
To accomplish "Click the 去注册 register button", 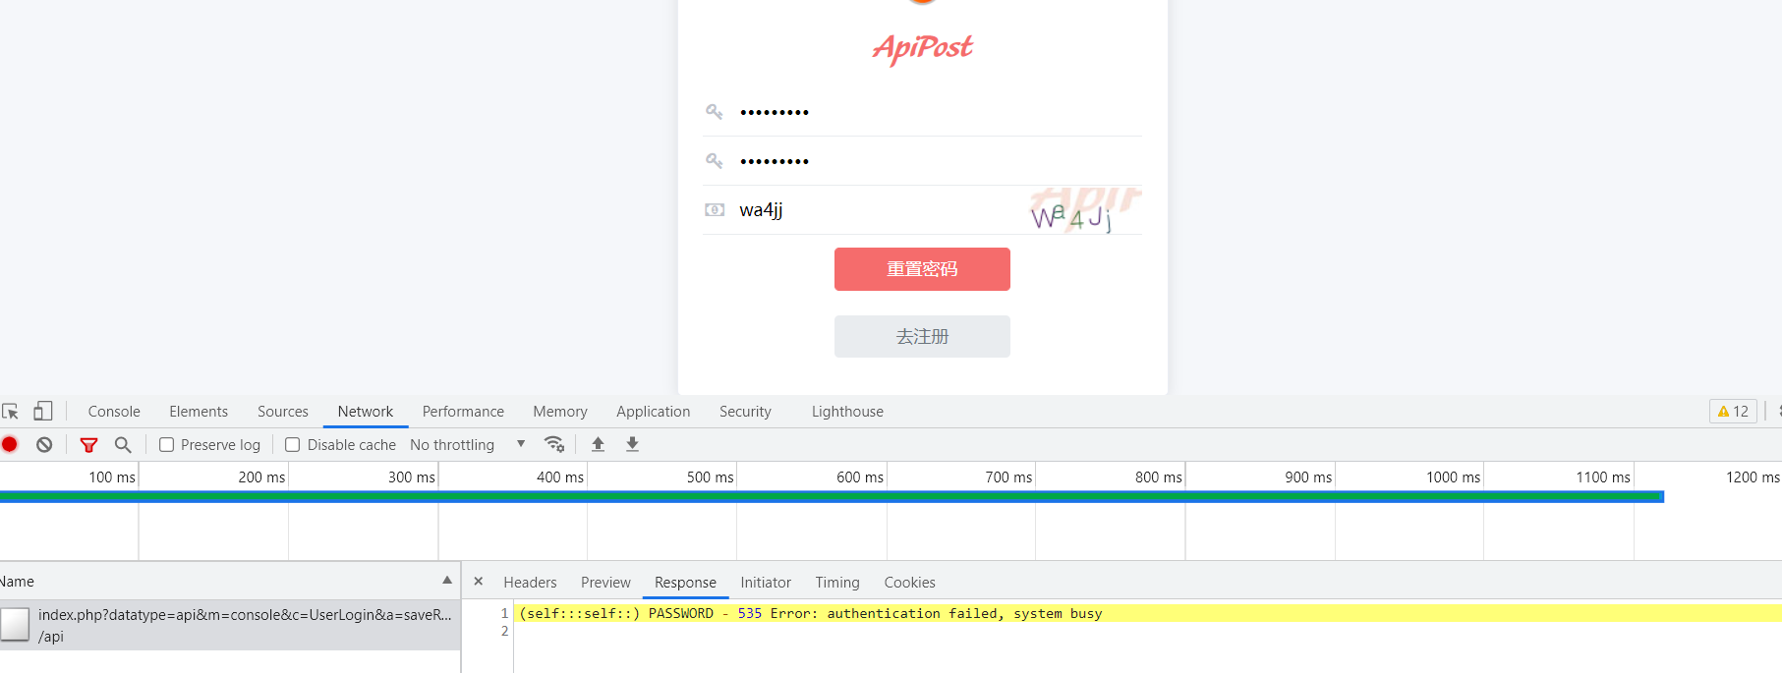I will 922,336.
